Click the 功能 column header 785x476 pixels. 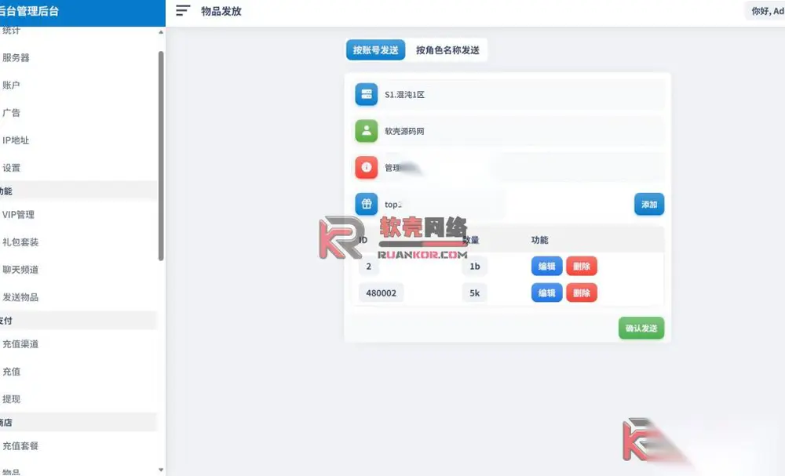540,240
